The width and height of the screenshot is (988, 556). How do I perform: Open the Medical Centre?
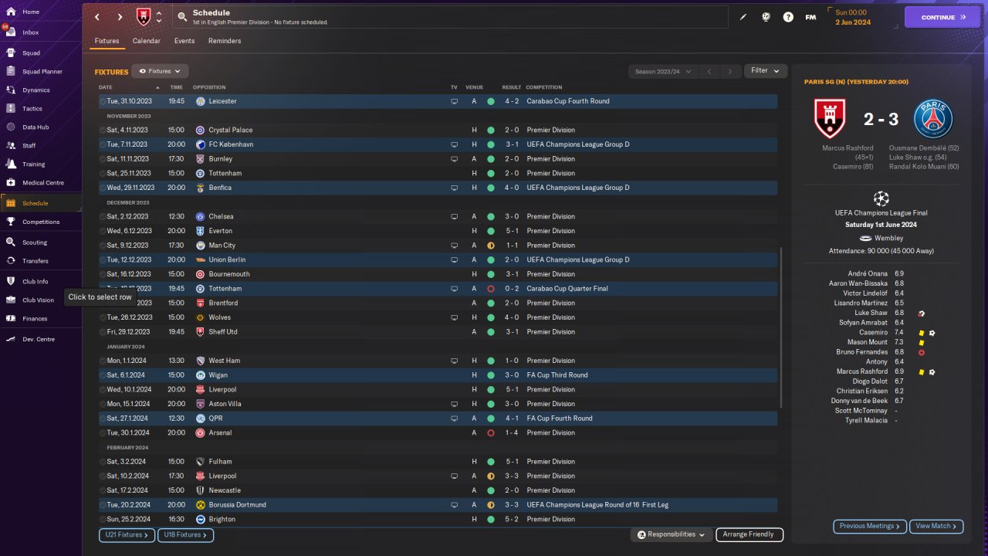[42, 183]
